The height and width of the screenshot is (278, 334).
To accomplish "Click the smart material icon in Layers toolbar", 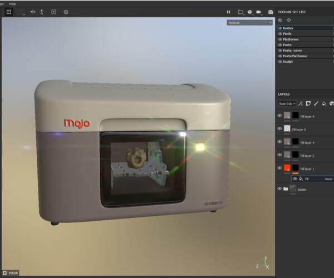I will point(332,103).
